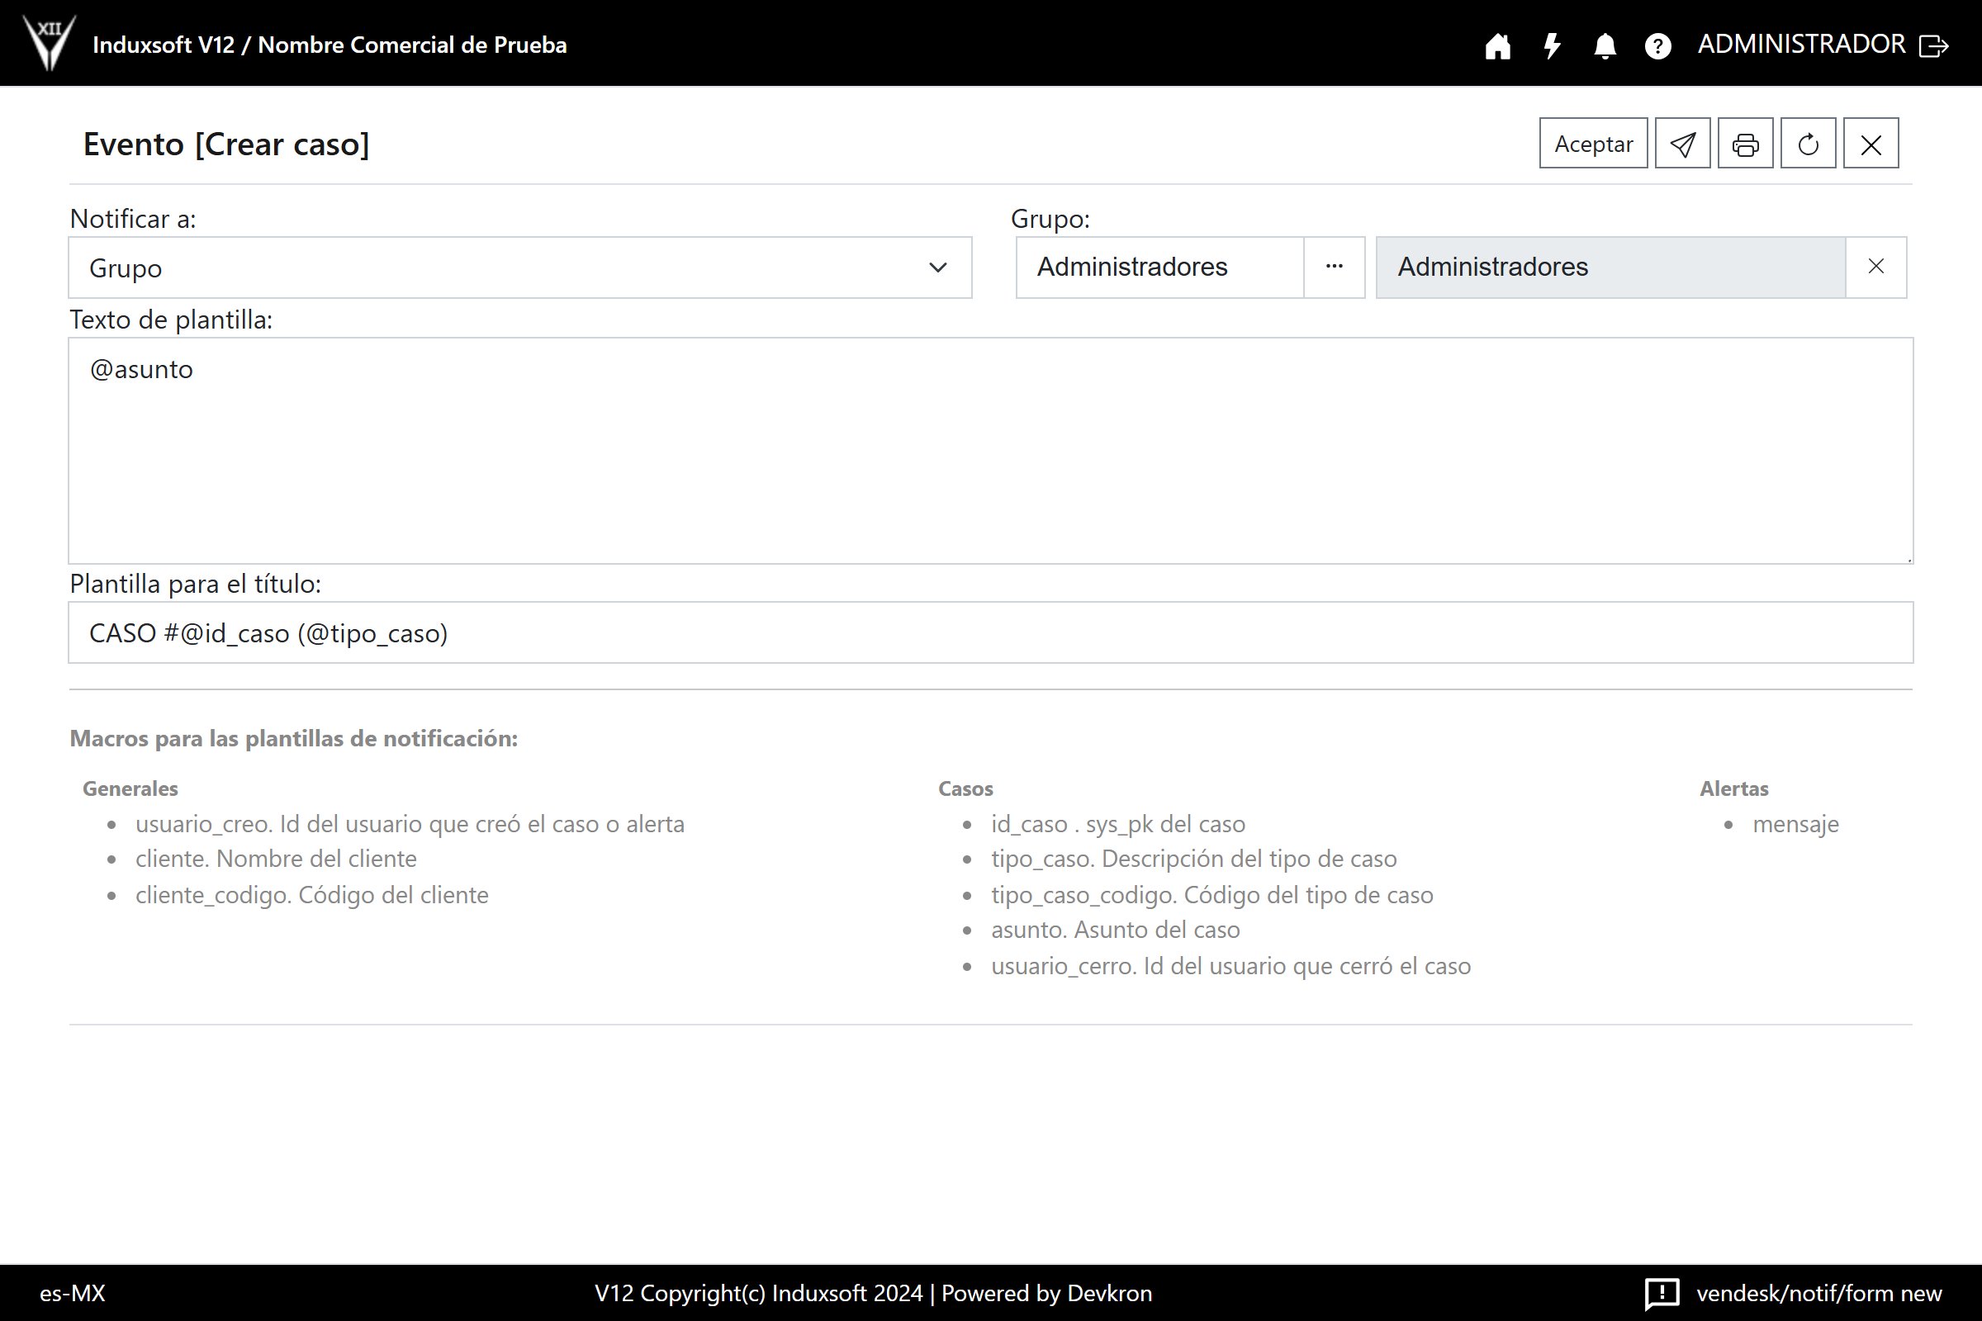Viewport: 1982px width, 1321px height.
Task: Click the es-MX language indicator
Action: click(73, 1292)
